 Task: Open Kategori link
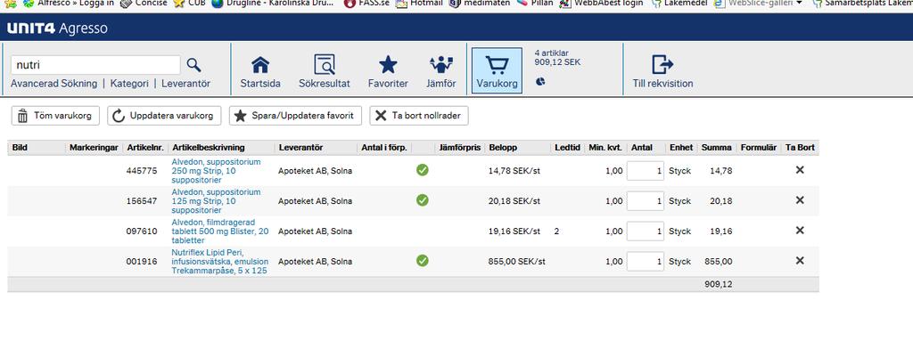[129, 83]
